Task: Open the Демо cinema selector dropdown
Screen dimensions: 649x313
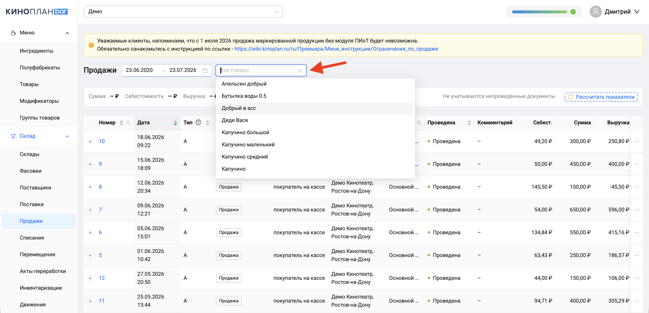Action: coord(183,12)
